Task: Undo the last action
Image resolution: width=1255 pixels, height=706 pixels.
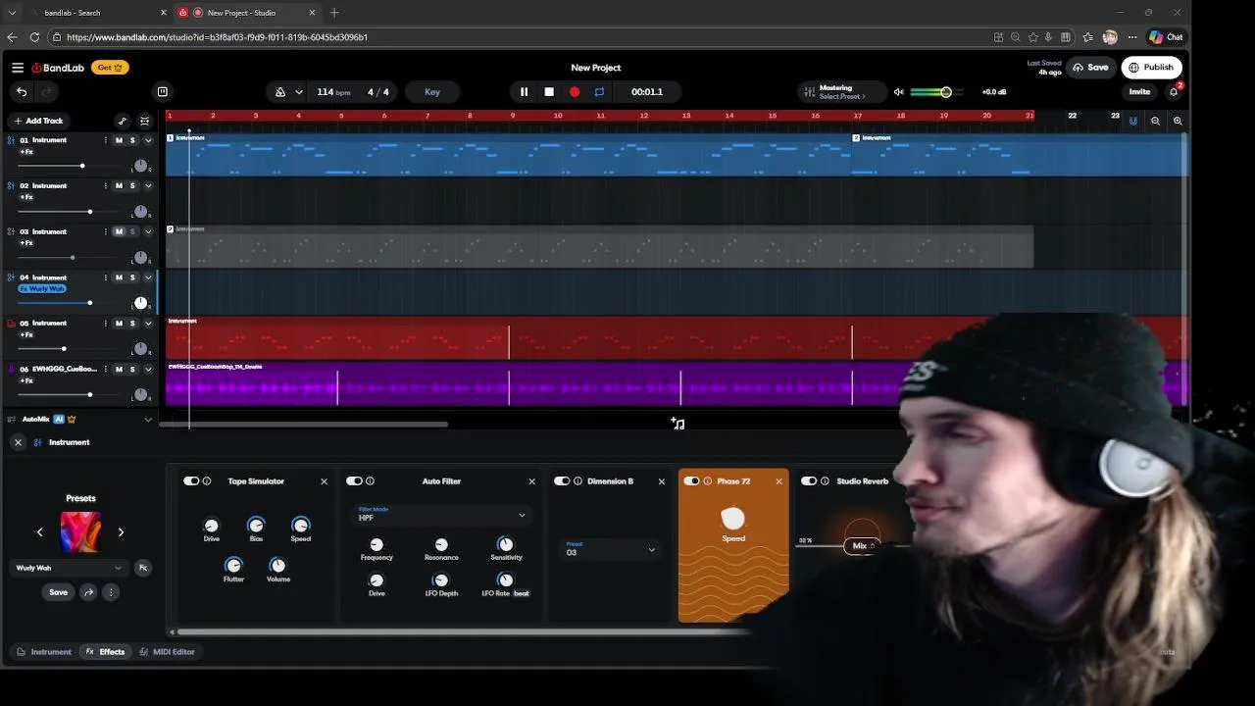Action: tap(22, 92)
